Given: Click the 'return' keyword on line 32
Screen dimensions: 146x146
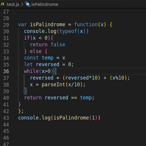Looking at the screenshot, I should (39, 45).
